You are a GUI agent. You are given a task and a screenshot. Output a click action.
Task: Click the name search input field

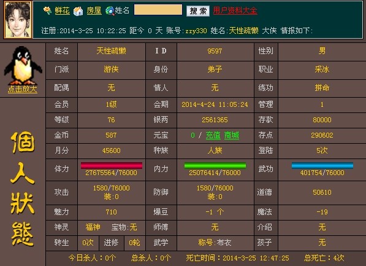(158, 10)
